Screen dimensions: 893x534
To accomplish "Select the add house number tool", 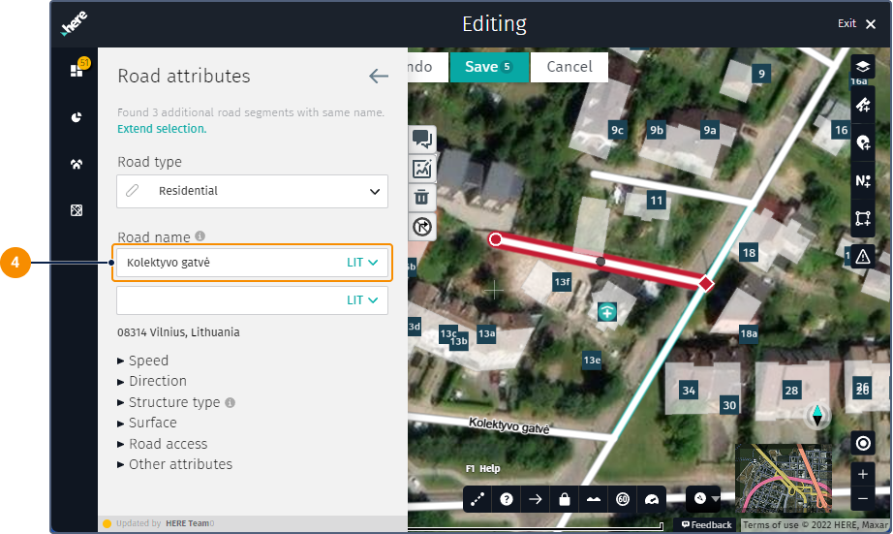I will pos(863,180).
